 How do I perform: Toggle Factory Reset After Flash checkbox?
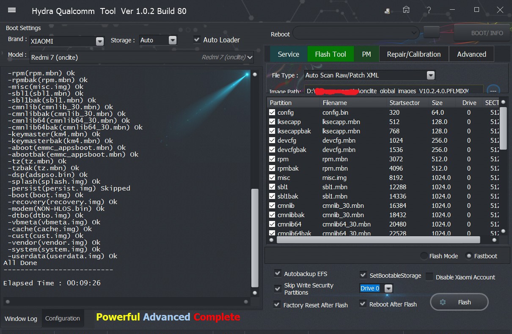click(x=277, y=305)
